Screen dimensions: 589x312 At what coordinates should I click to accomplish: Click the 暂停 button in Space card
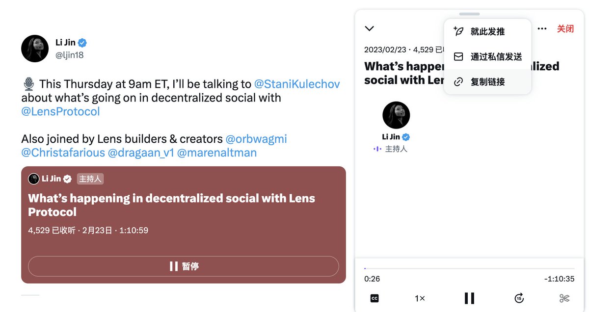point(184,266)
